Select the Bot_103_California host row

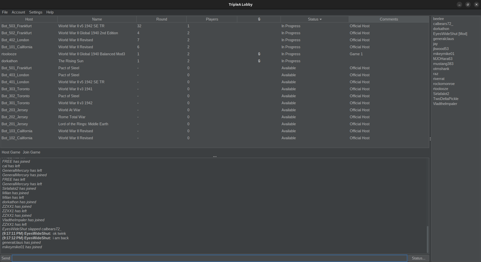click(215, 131)
